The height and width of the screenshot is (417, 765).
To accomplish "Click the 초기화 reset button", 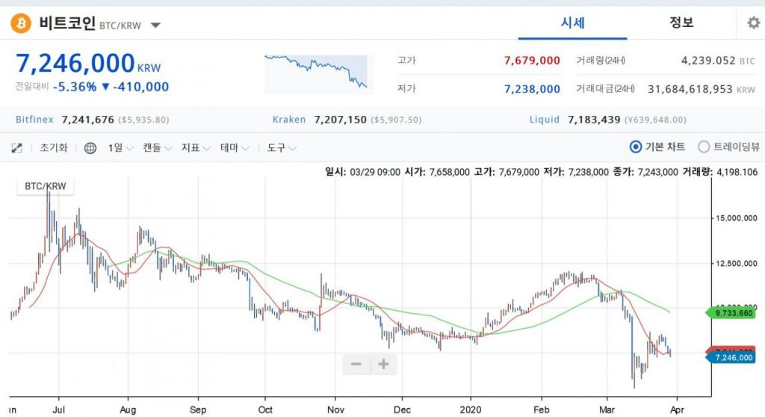I will pyautogui.click(x=53, y=148).
